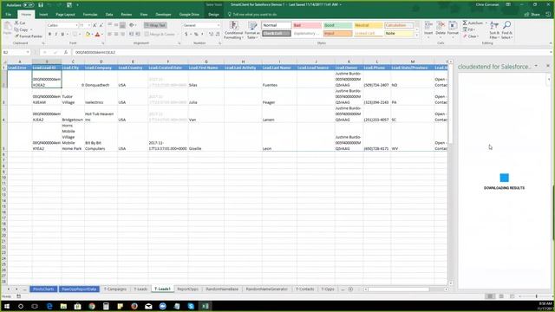The width and height of the screenshot is (555, 312).
Task: Increase the font size
Action: tap(95, 25)
